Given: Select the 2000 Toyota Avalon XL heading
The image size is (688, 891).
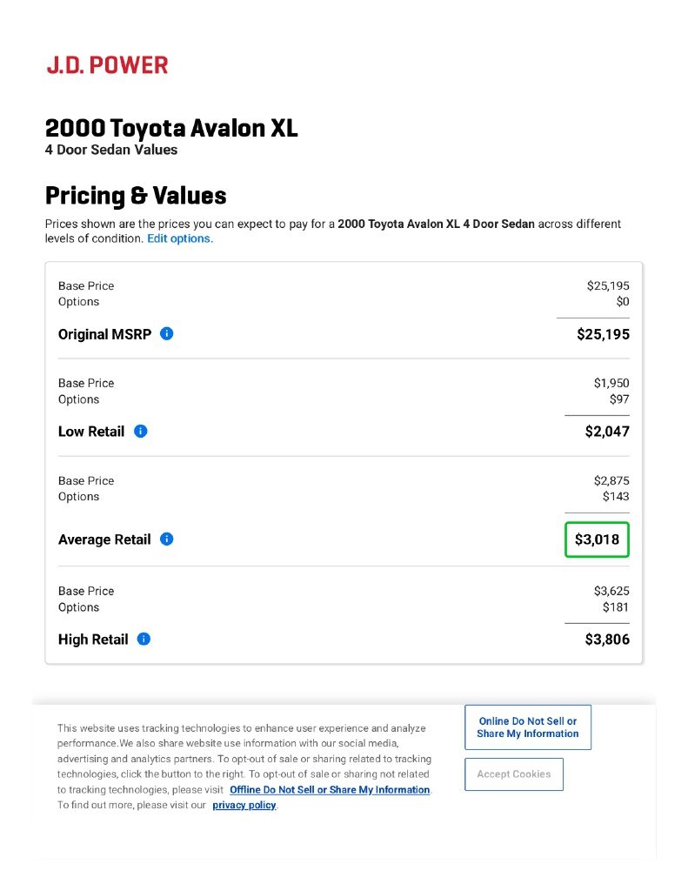Looking at the screenshot, I should point(171,129).
